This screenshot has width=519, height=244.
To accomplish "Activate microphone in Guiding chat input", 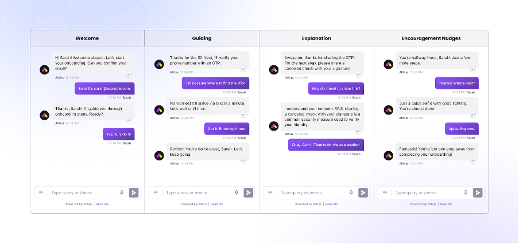I will coord(237,192).
